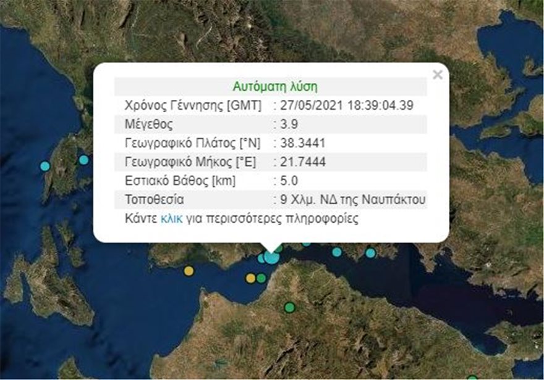
Task: Click the rightmost cyan marker in the gulf
Action: point(370,252)
